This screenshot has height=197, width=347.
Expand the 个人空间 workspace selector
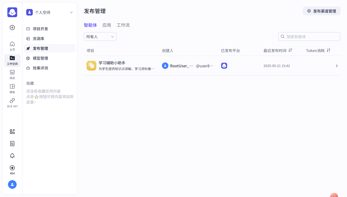(50, 12)
